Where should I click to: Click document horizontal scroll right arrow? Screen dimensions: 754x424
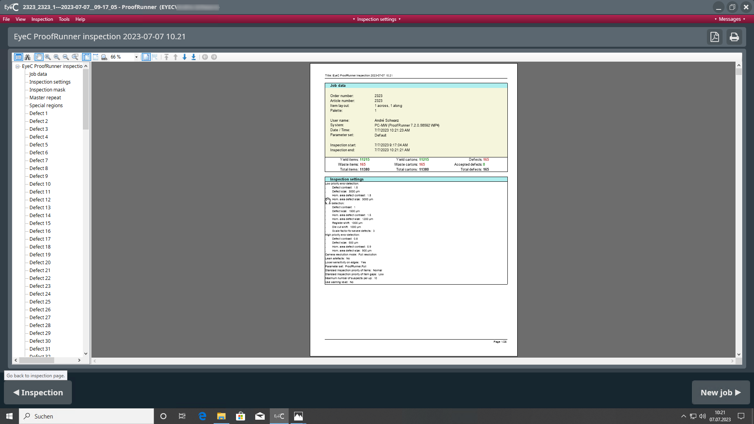pyautogui.click(x=732, y=361)
